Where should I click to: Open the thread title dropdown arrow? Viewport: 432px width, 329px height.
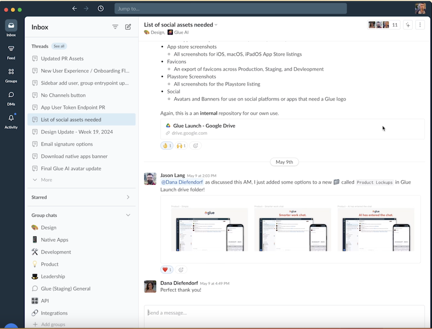point(216,25)
